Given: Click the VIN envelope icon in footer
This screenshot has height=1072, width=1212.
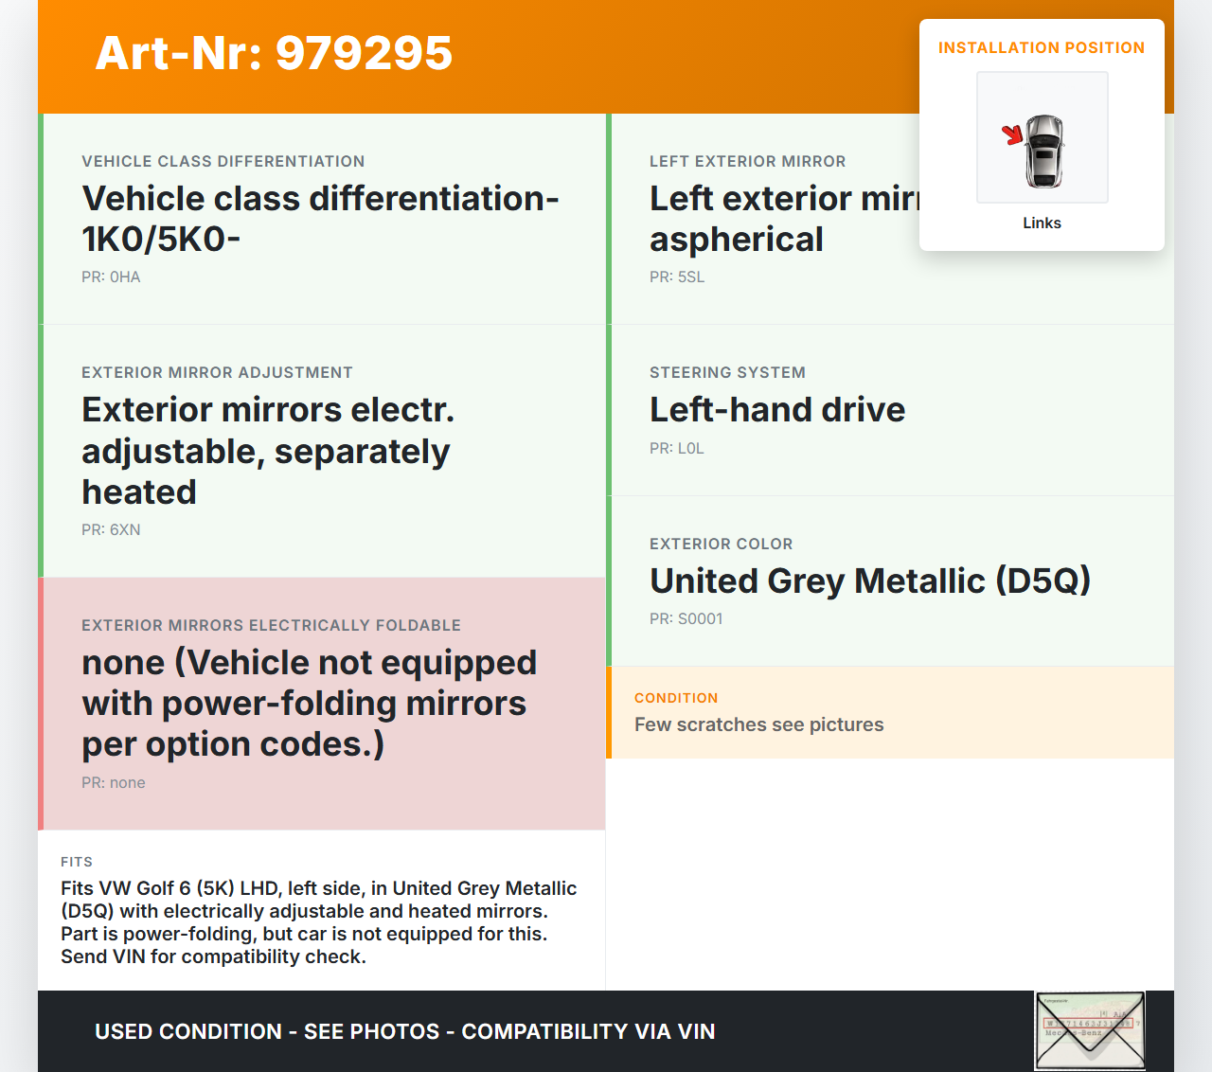Looking at the screenshot, I should [1090, 1029].
